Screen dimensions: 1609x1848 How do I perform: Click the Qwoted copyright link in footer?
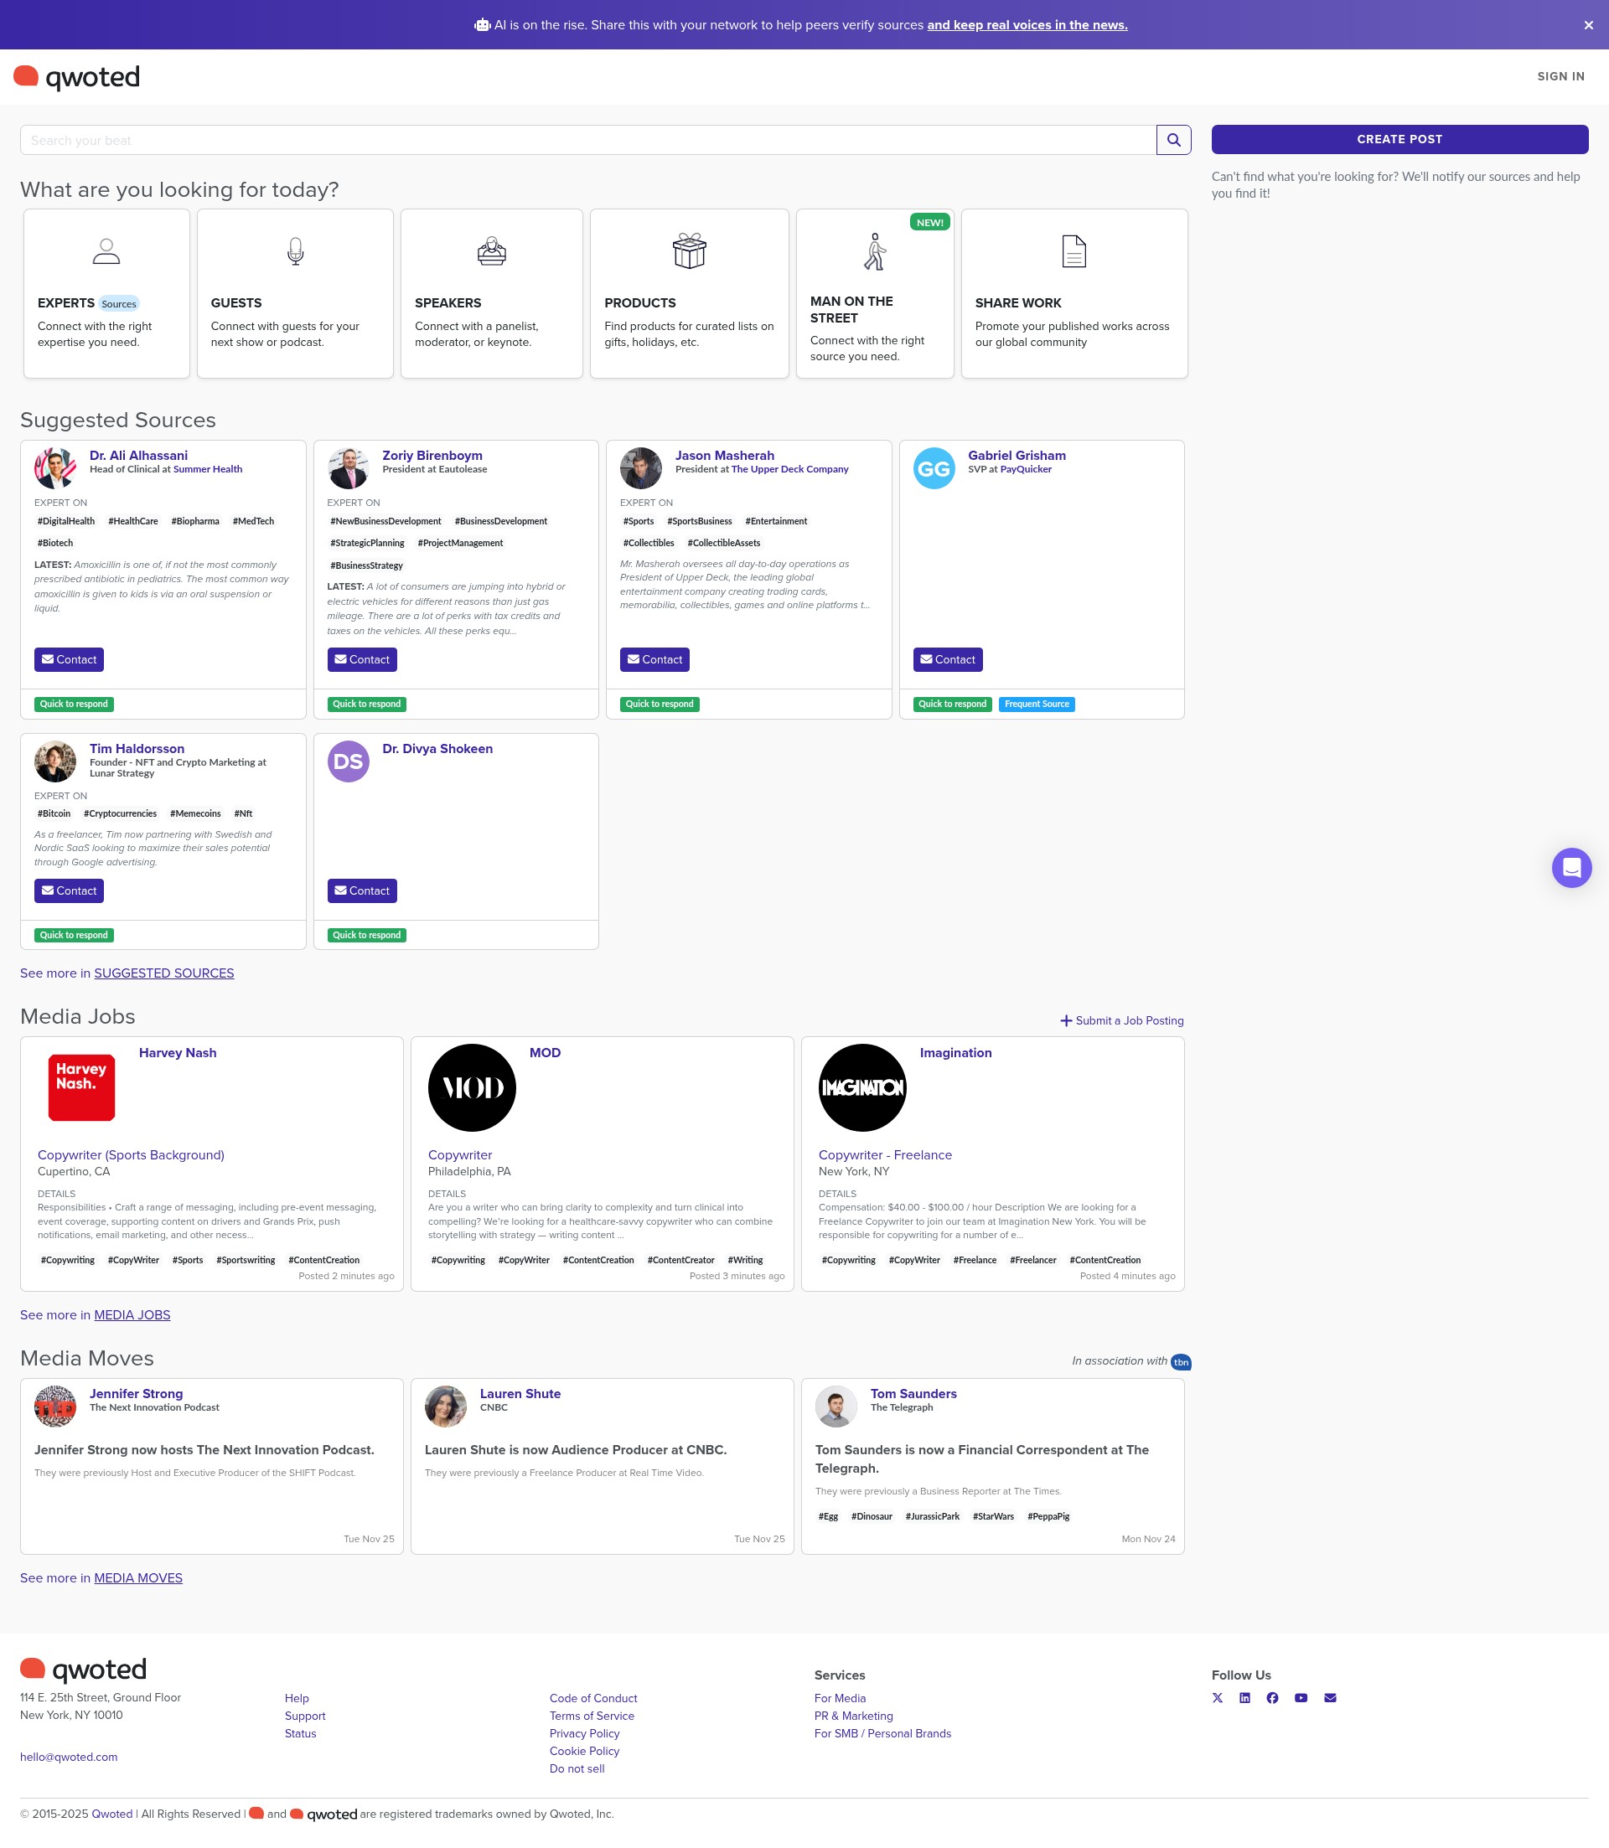pyautogui.click(x=112, y=1814)
